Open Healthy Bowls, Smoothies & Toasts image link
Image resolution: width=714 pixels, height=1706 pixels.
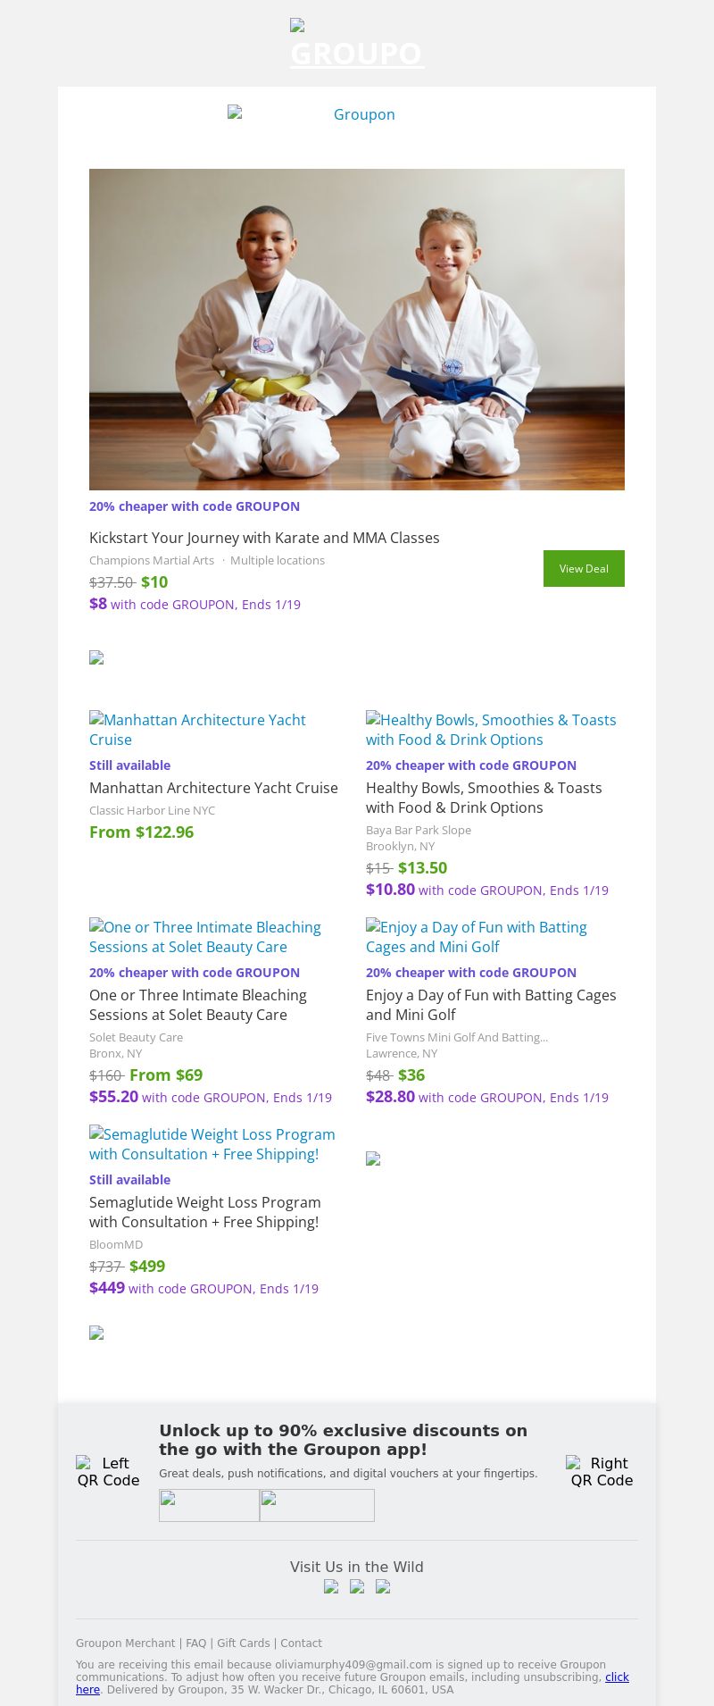491,730
